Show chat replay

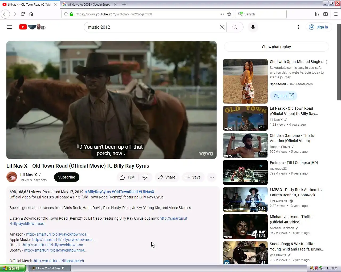[x=277, y=47]
